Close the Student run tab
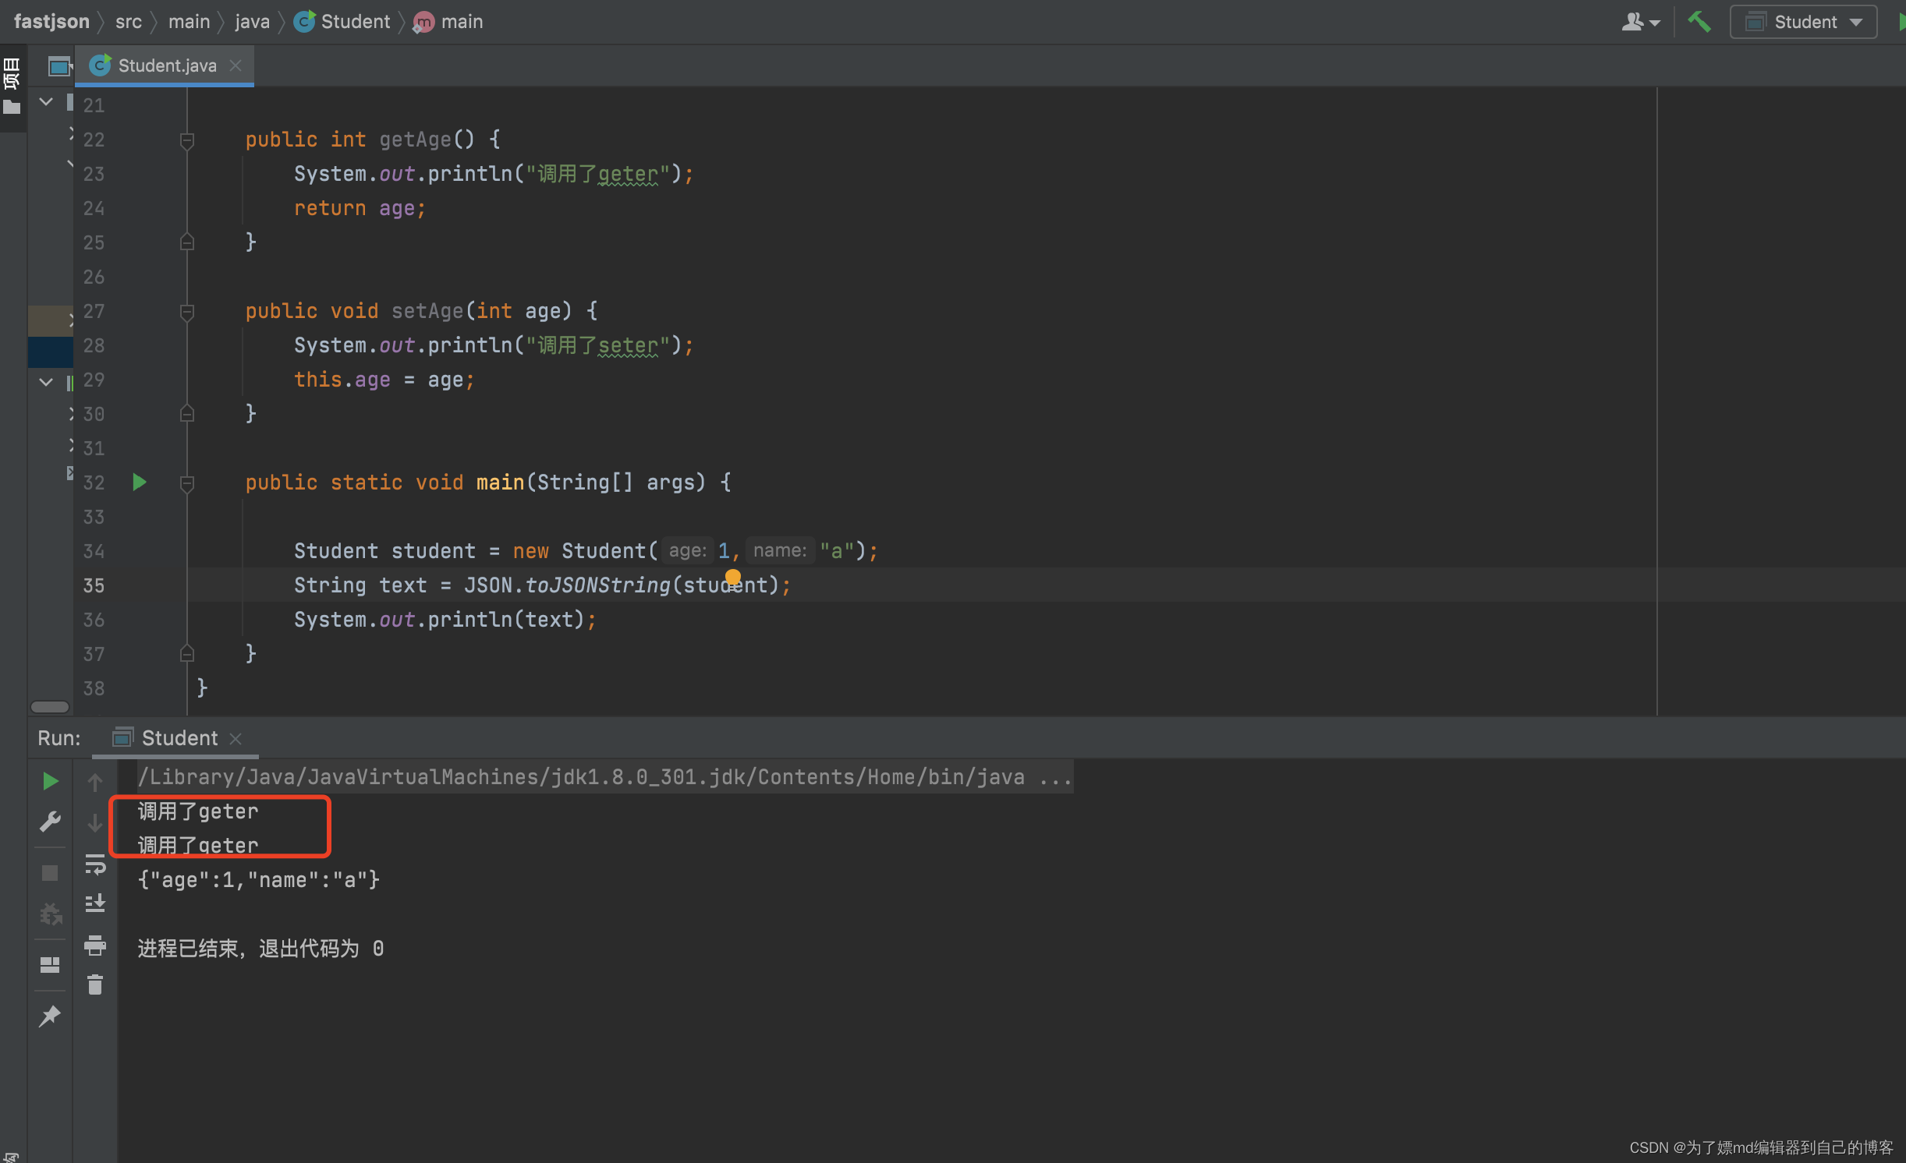 [236, 738]
